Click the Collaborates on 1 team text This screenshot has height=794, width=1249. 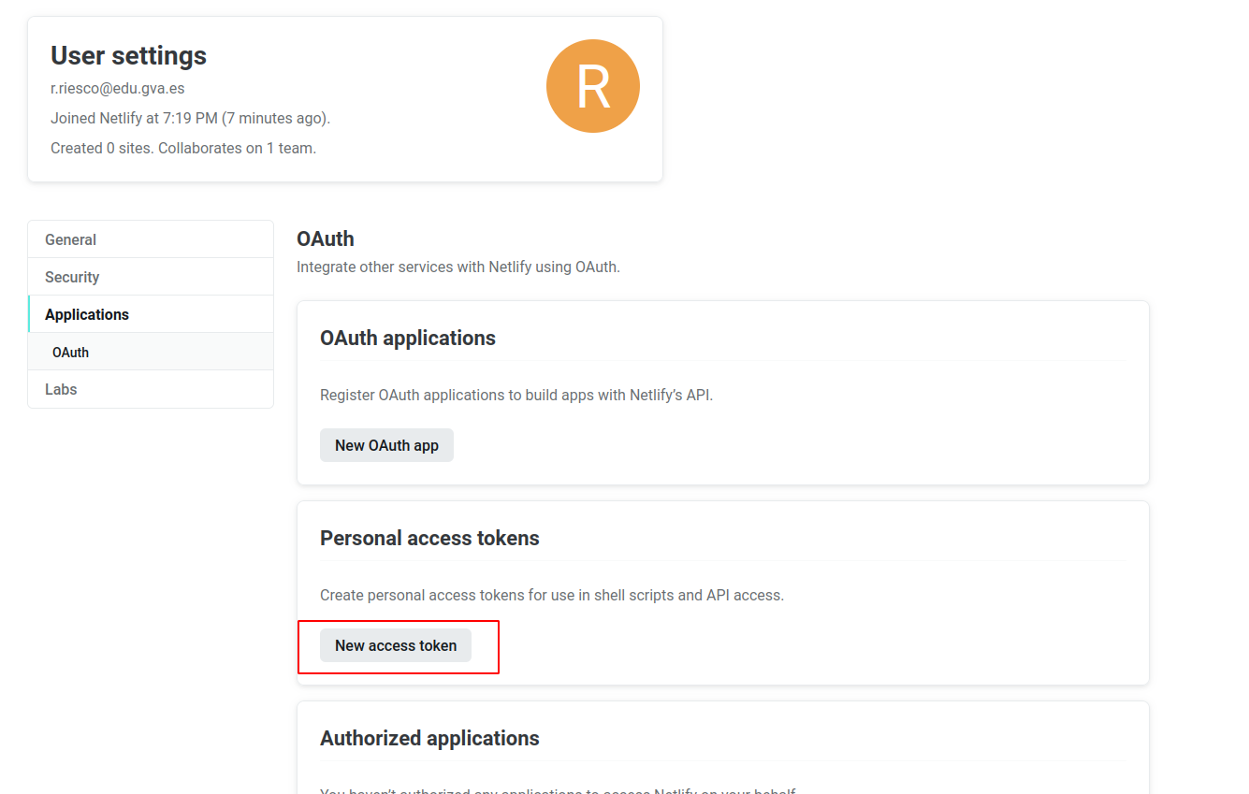coord(238,148)
